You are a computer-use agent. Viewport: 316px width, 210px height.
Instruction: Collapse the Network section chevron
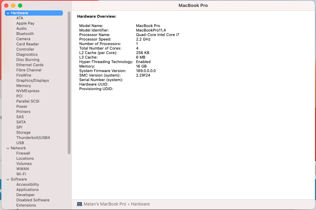[x=8, y=148]
